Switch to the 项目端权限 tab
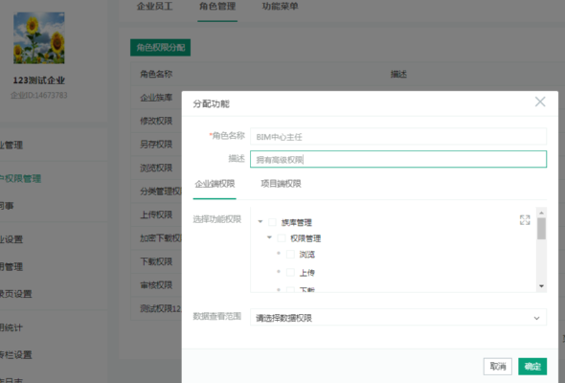Viewport: 565px width, 383px height. (281, 184)
